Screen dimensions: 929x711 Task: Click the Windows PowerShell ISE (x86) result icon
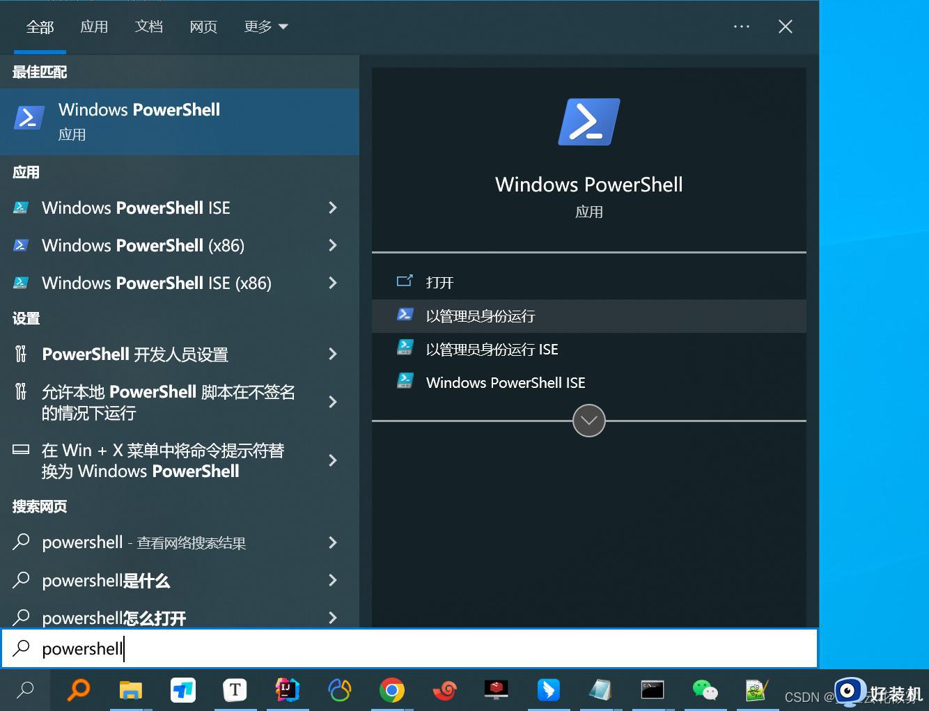click(x=21, y=283)
